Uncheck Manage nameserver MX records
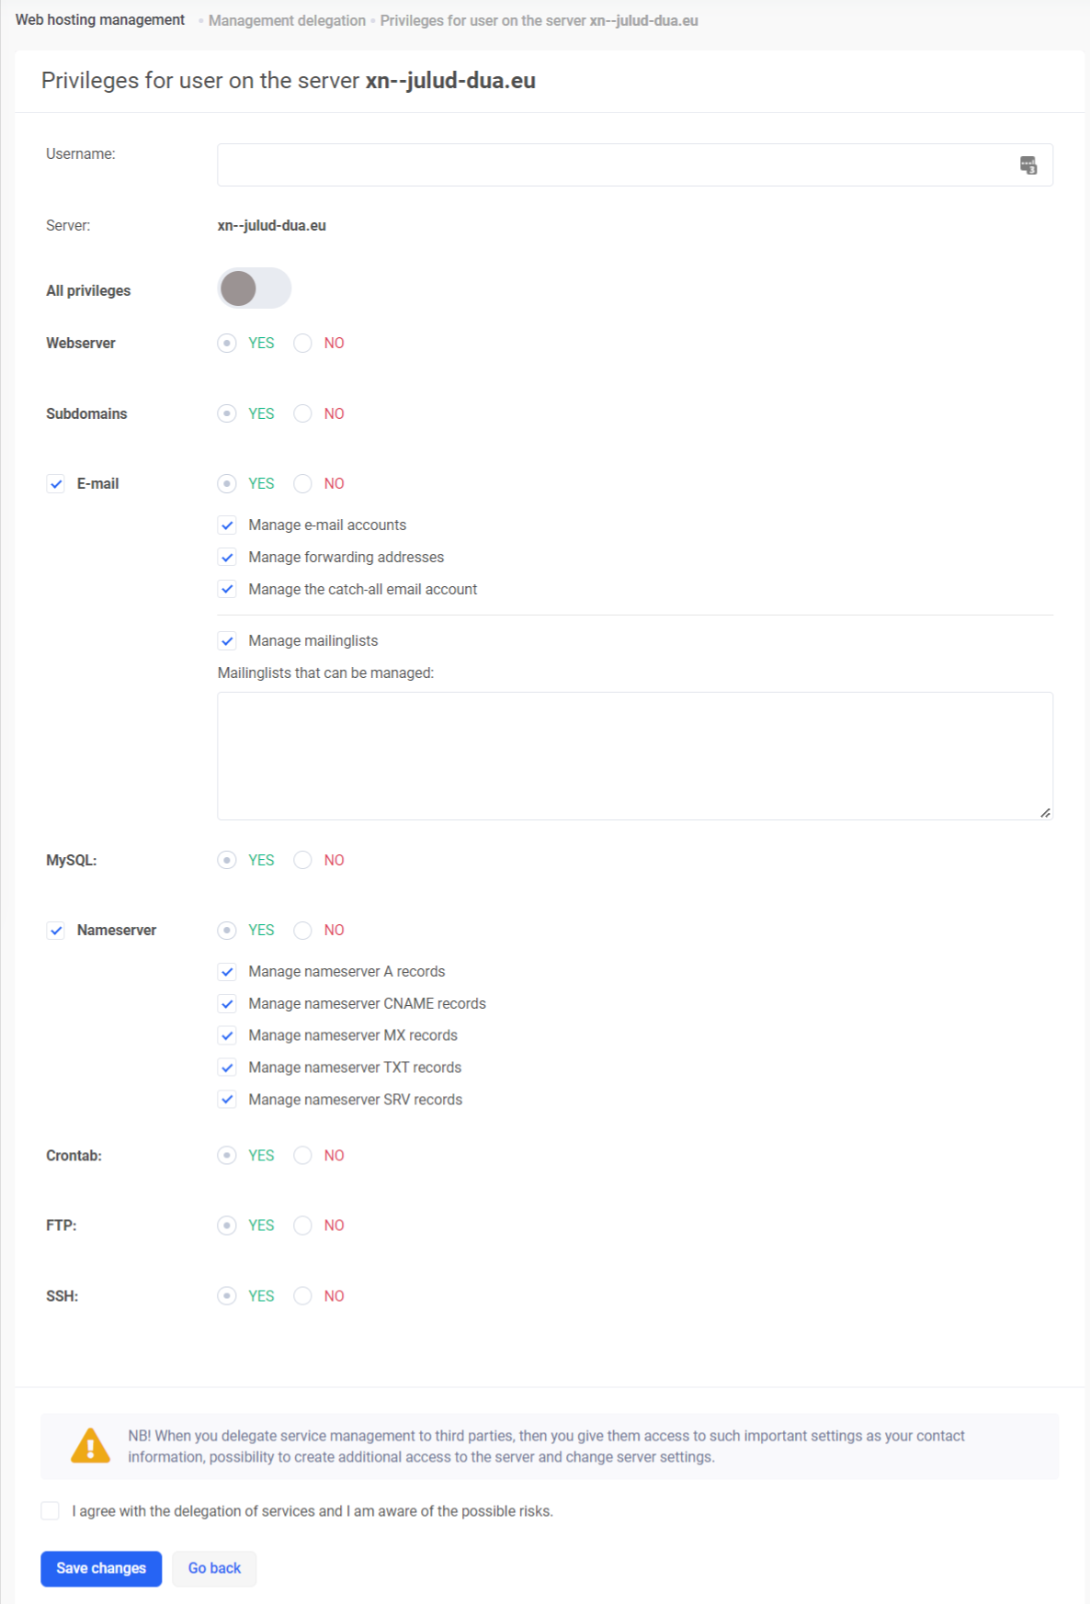This screenshot has height=1604, width=1090. pyautogui.click(x=228, y=1035)
